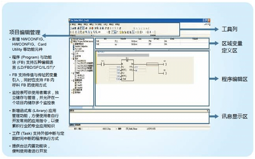The image size is (255, 159).
Task: Select the normally-open contact on the ladder rung
Action: (104, 64)
